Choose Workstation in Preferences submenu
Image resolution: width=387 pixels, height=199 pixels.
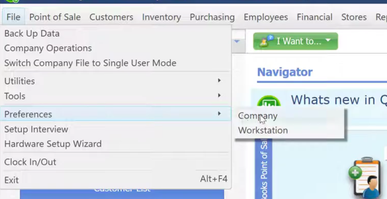pos(289,130)
